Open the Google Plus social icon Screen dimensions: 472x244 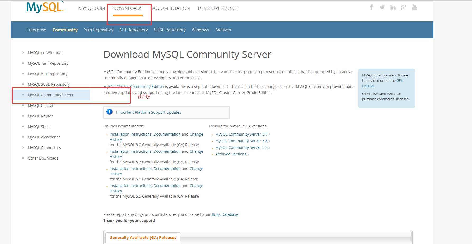click(x=404, y=7)
